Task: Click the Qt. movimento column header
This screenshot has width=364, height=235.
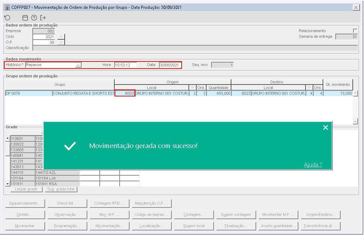Action: 338,85
